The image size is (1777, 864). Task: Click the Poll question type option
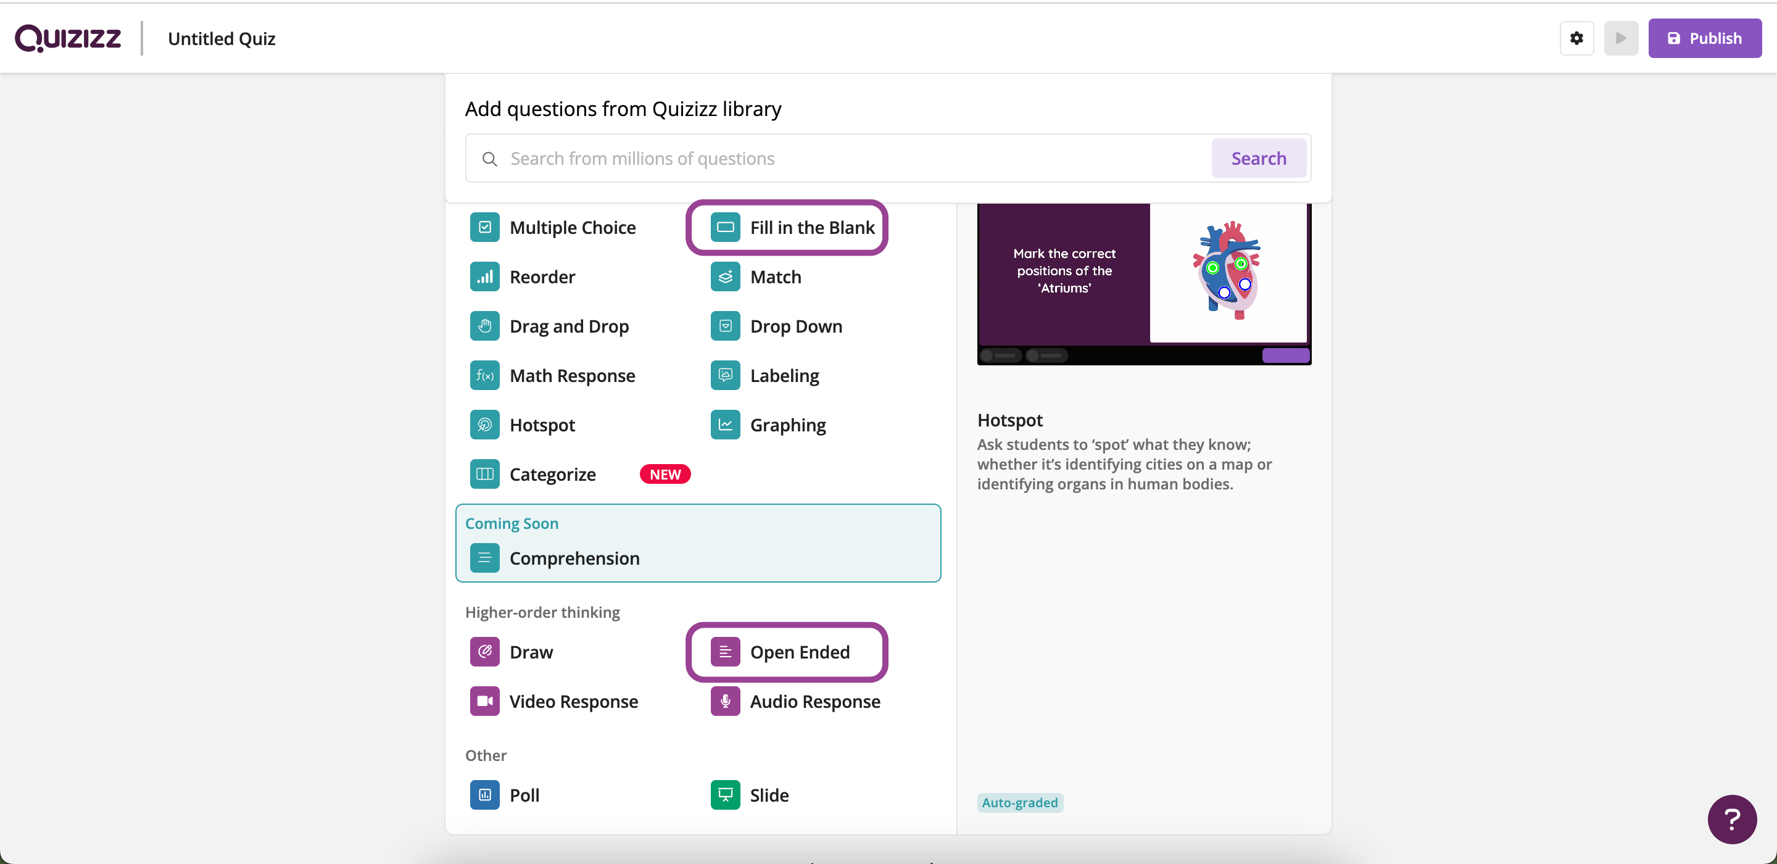pos(524,794)
